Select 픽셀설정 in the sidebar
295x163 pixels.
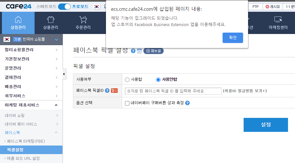click(31, 150)
